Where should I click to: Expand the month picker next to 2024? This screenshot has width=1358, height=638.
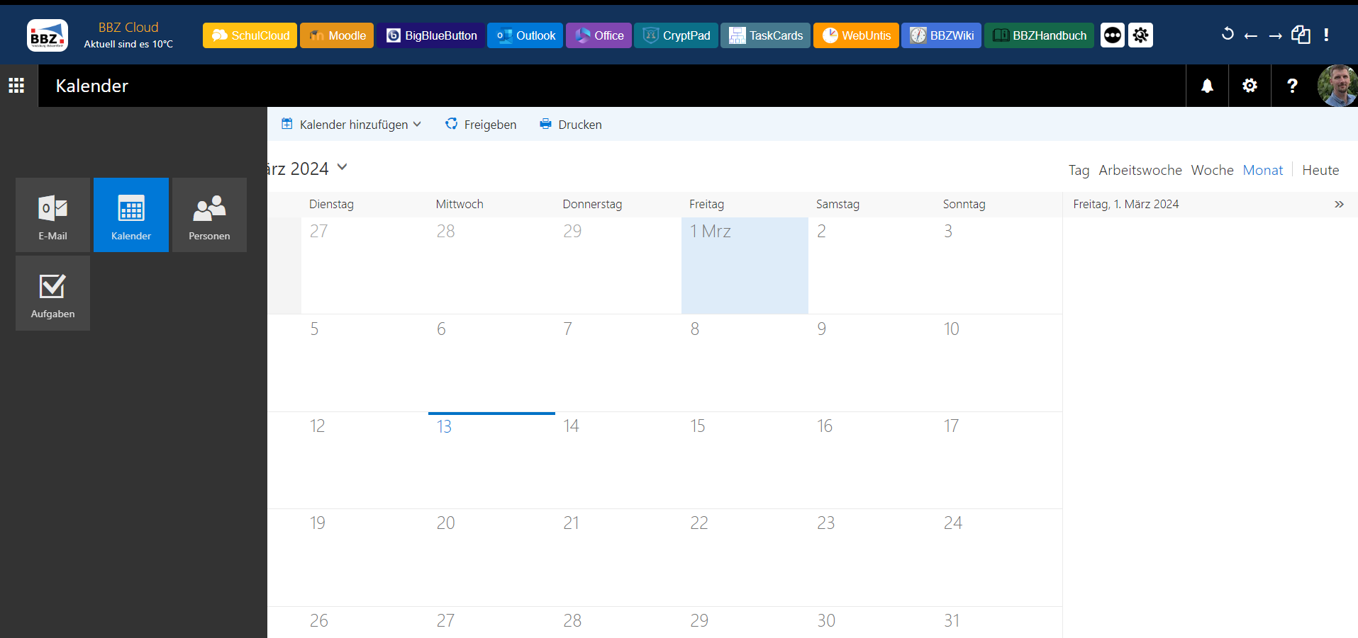pos(343,168)
